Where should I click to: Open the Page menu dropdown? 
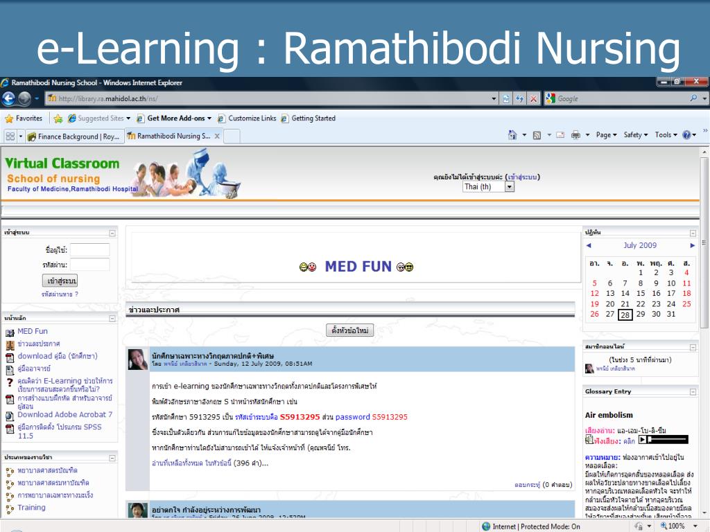[606, 135]
